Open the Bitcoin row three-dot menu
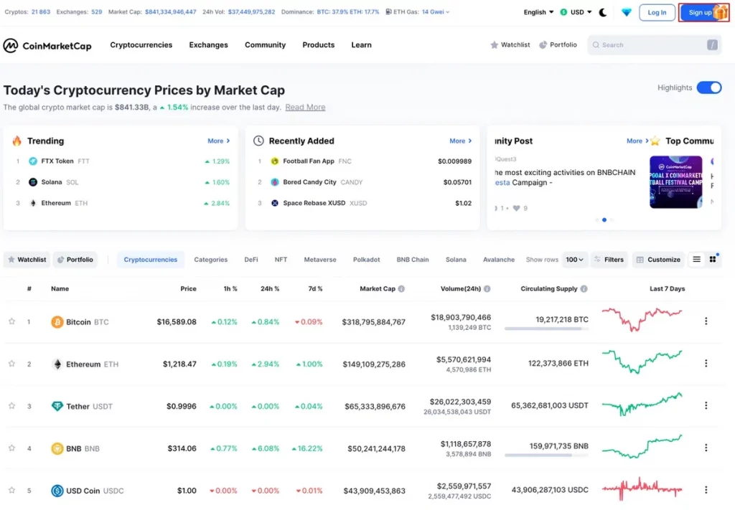 [706, 321]
